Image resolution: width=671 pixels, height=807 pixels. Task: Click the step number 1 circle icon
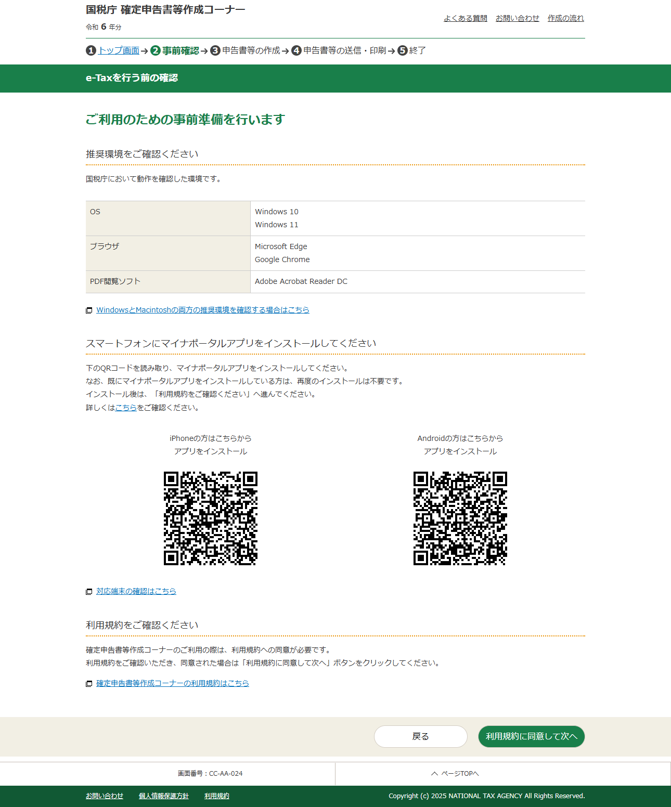(x=91, y=50)
